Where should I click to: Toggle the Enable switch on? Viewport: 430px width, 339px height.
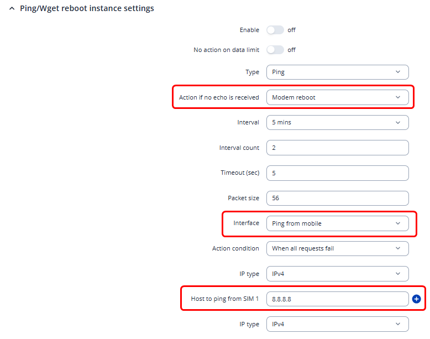[275, 30]
